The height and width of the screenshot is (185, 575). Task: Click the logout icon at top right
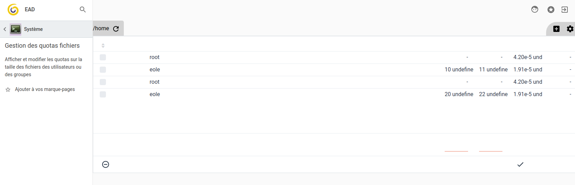coord(564,10)
